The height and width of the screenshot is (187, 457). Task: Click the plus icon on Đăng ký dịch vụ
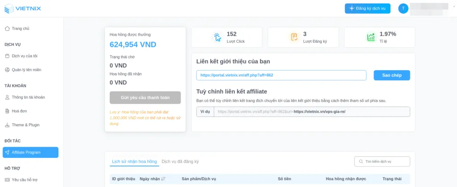pyautogui.click(x=352, y=8)
